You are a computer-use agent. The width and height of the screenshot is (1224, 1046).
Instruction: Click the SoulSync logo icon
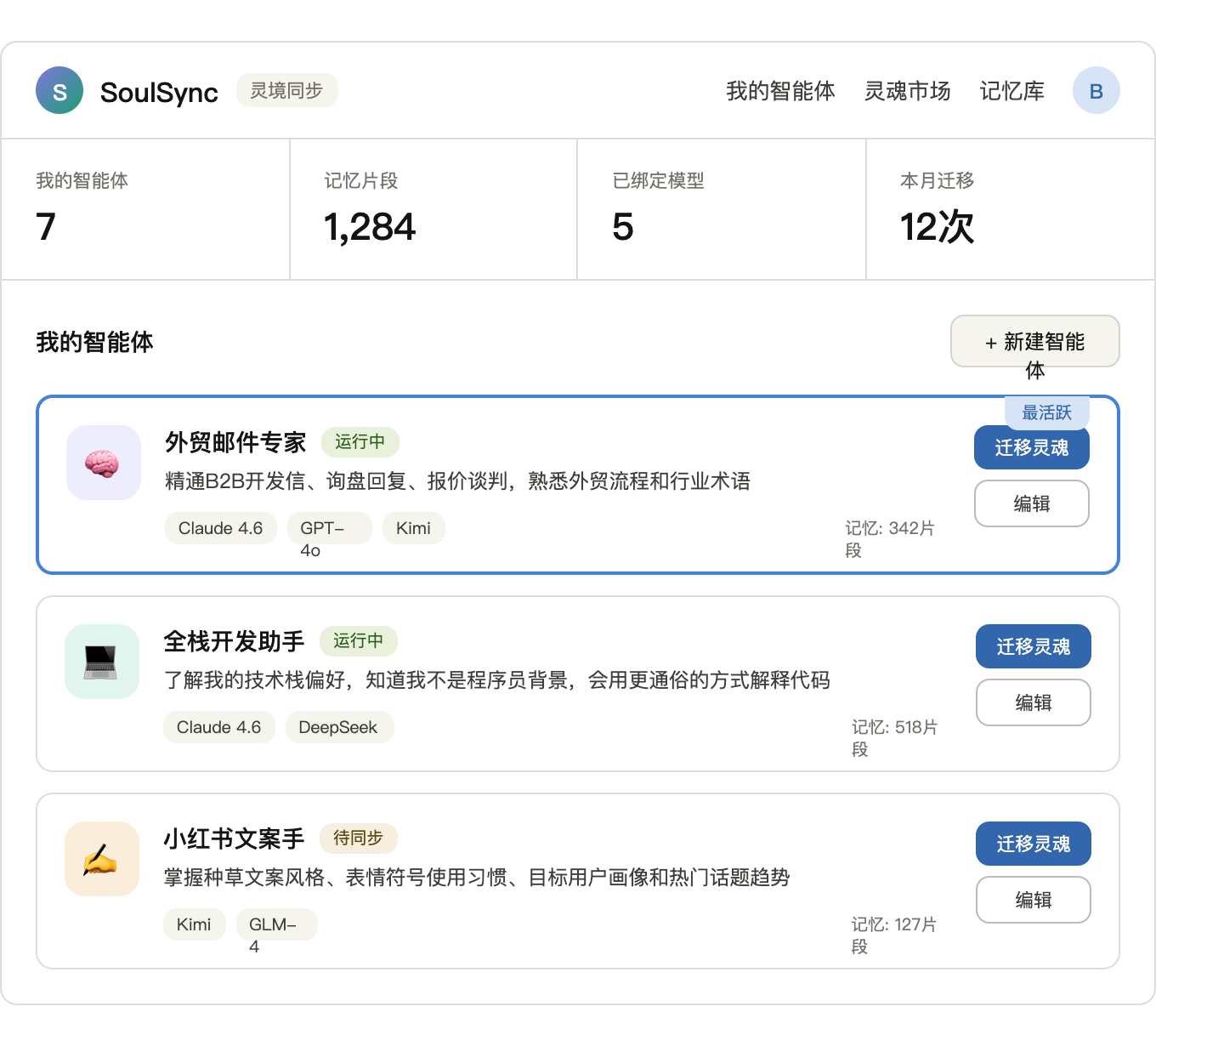pos(59,91)
